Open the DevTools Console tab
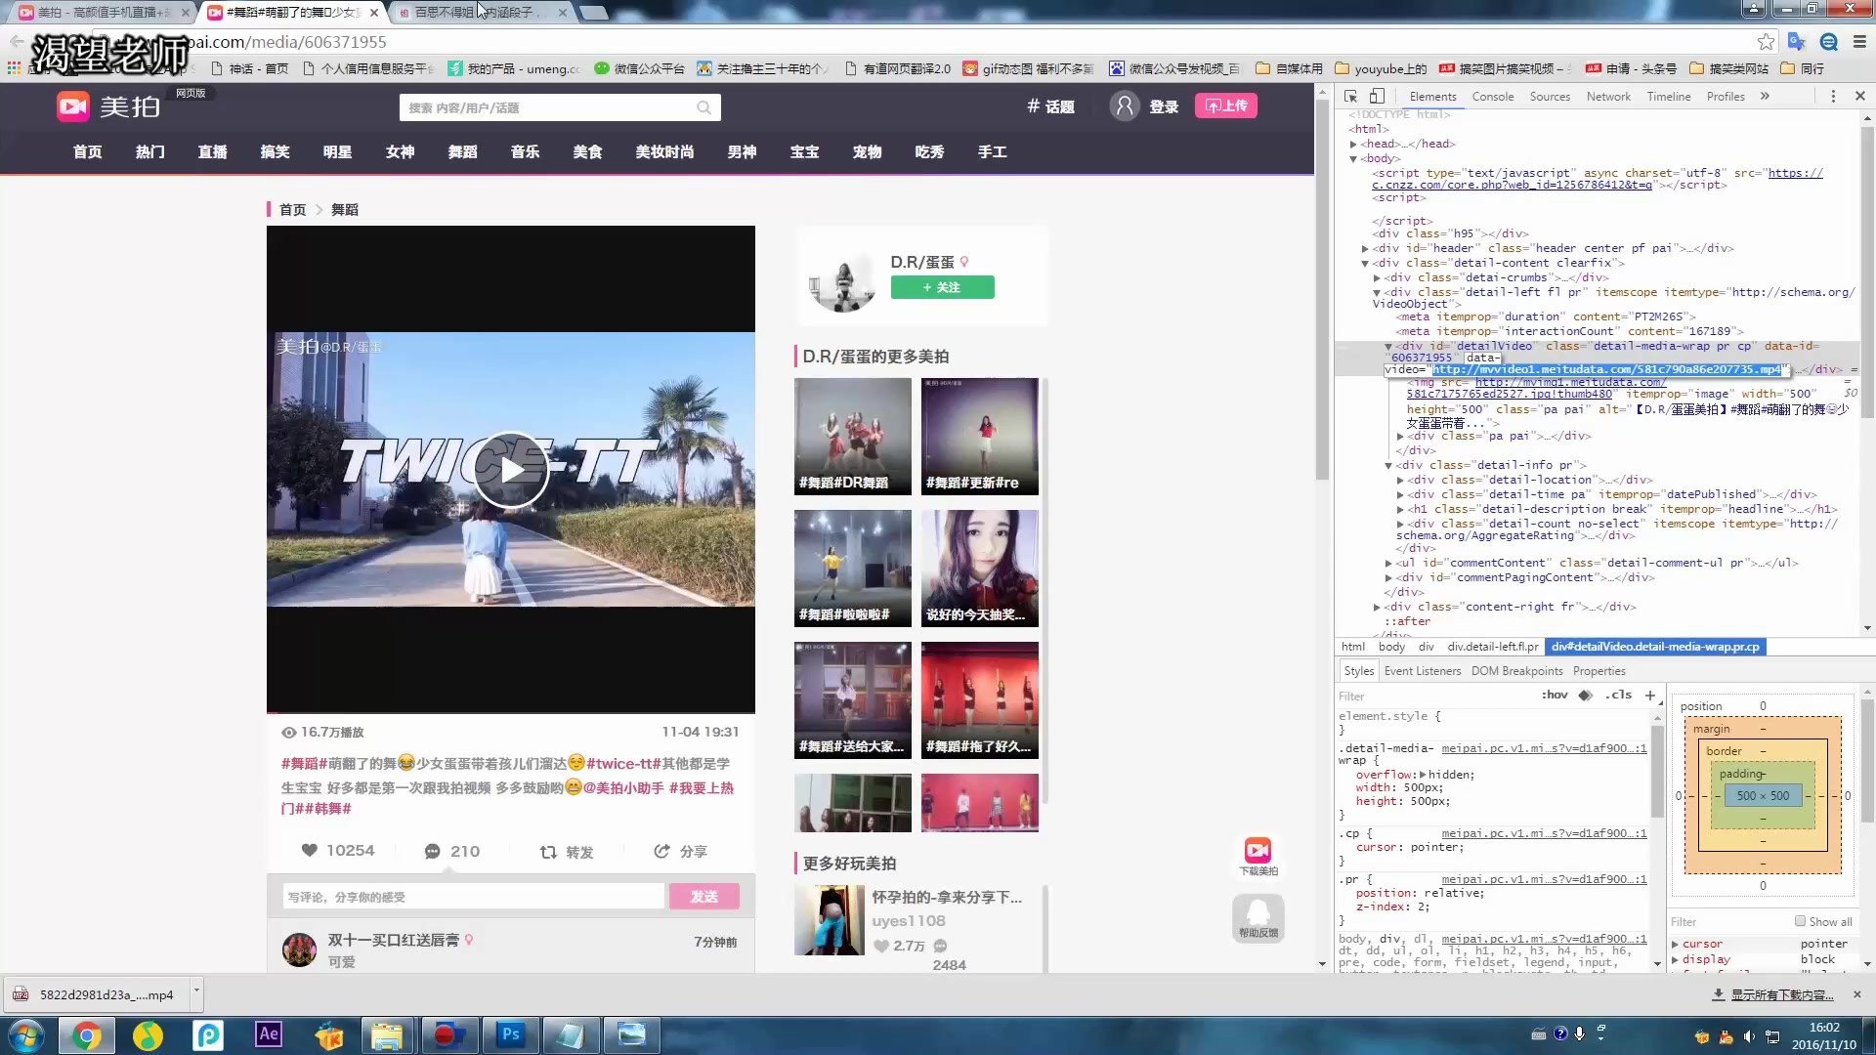 point(1492,97)
